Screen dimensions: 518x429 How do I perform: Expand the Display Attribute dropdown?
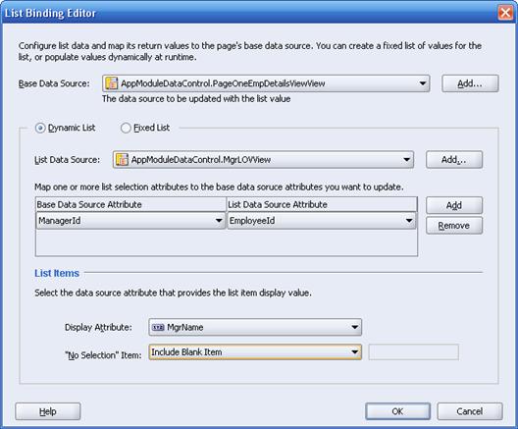pos(355,327)
